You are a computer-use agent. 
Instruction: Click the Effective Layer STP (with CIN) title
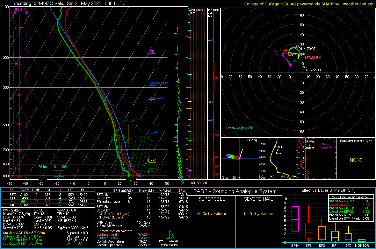click(x=328, y=190)
